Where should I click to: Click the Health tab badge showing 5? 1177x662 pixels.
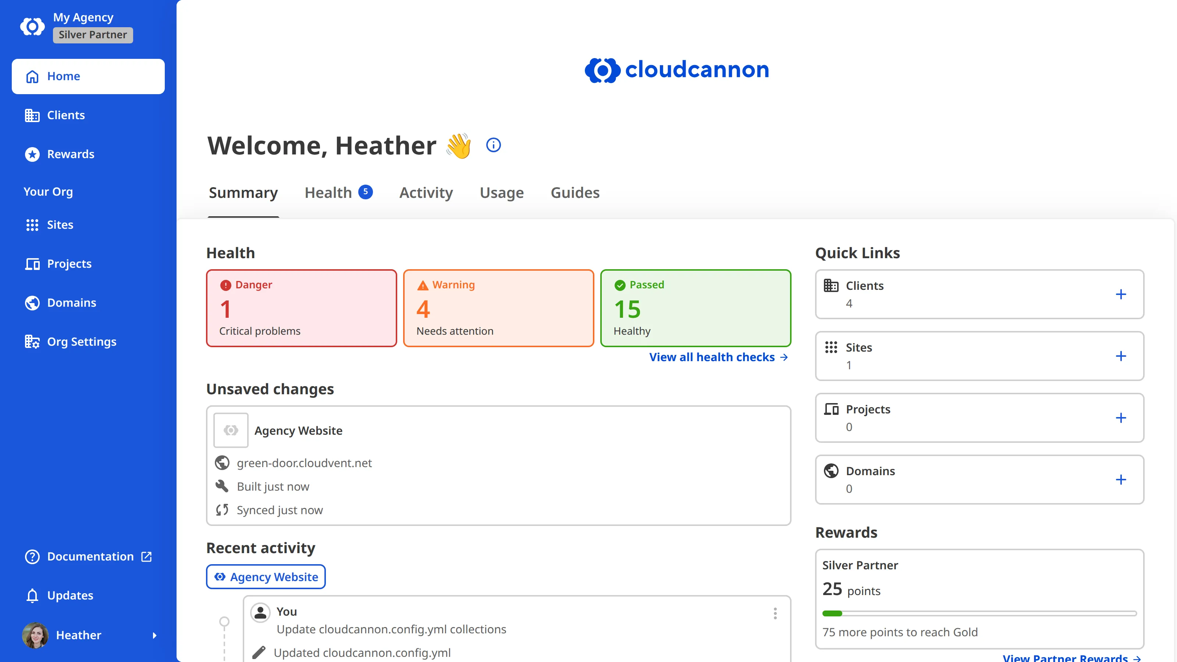[365, 192]
